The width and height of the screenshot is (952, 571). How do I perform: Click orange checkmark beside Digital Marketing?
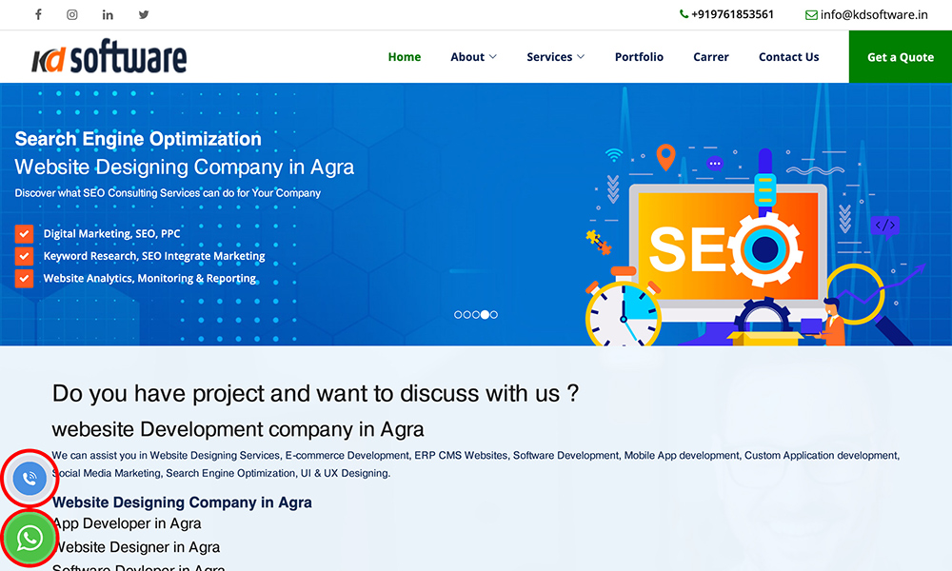coord(24,233)
